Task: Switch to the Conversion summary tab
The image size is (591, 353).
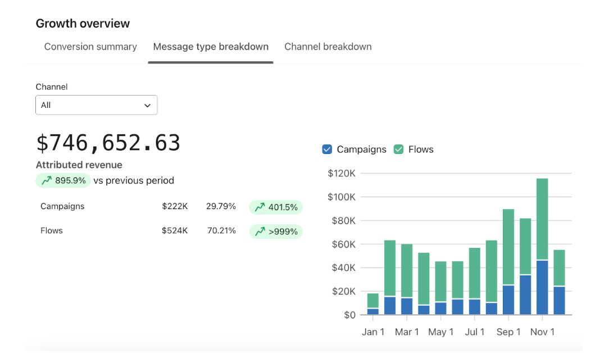Action: pos(90,47)
